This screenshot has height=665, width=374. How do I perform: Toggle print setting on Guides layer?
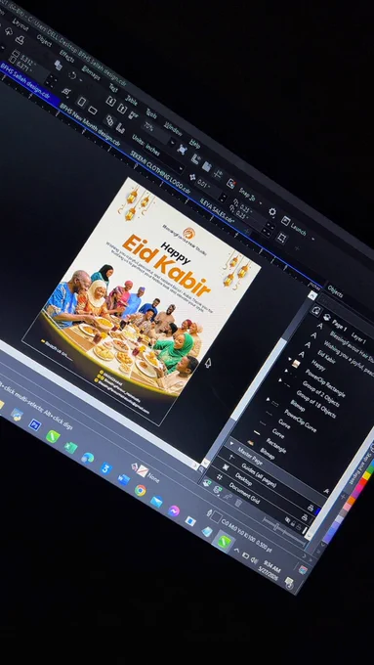pos(311,509)
